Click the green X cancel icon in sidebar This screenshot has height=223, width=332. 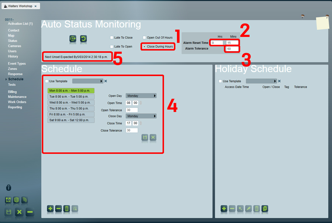coord(19,212)
